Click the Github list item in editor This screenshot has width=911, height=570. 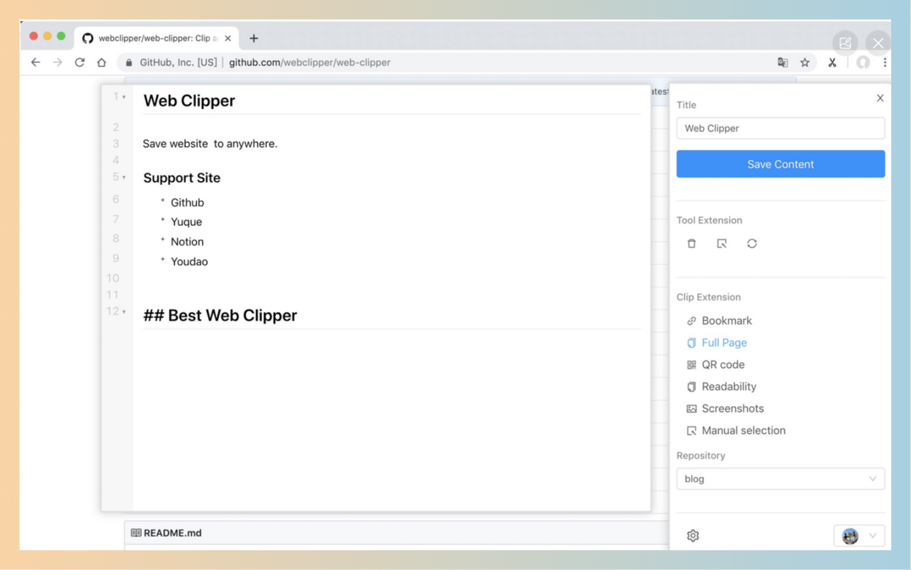pyautogui.click(x=187, y=202)
